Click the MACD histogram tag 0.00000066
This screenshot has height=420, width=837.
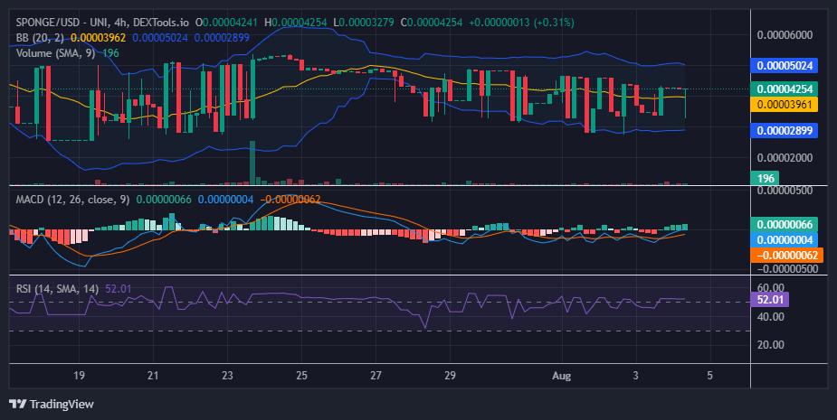[x=785, y=224]
